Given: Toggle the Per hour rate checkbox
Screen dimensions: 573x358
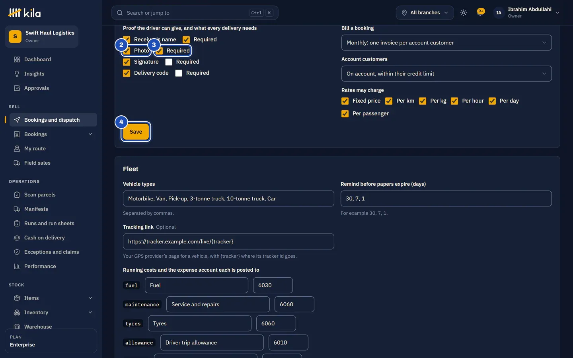Looking at the screenshot, I should point(454,101).
